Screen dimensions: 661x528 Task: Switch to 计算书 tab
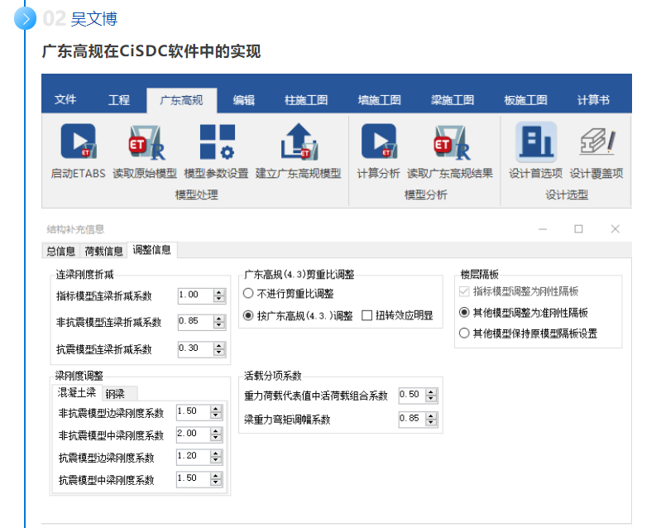coord(593,100)
